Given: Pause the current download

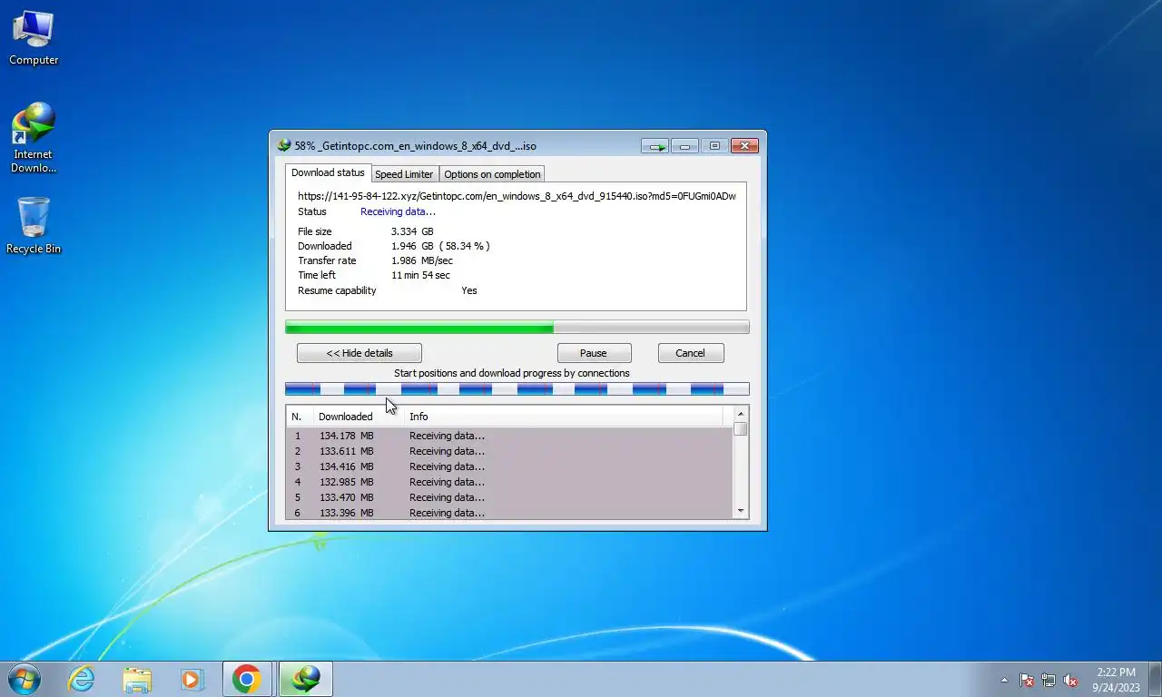Looking at the screenshot, I should click(594, 353).
